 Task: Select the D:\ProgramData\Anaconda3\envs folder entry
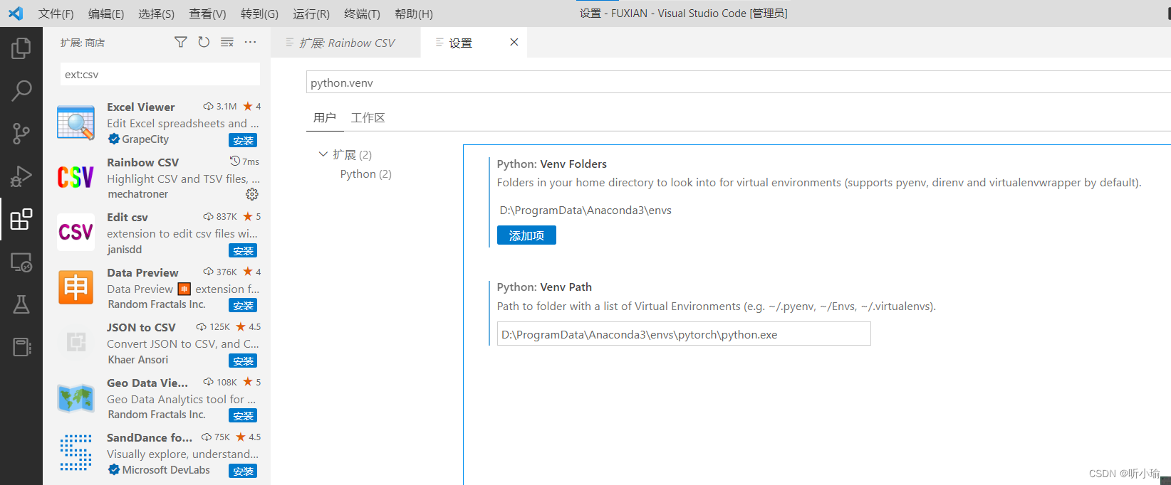click(585, 210)
